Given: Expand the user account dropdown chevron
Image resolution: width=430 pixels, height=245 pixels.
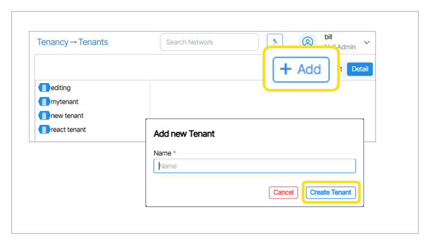Looking at the screenshot, I should [366, 42].
